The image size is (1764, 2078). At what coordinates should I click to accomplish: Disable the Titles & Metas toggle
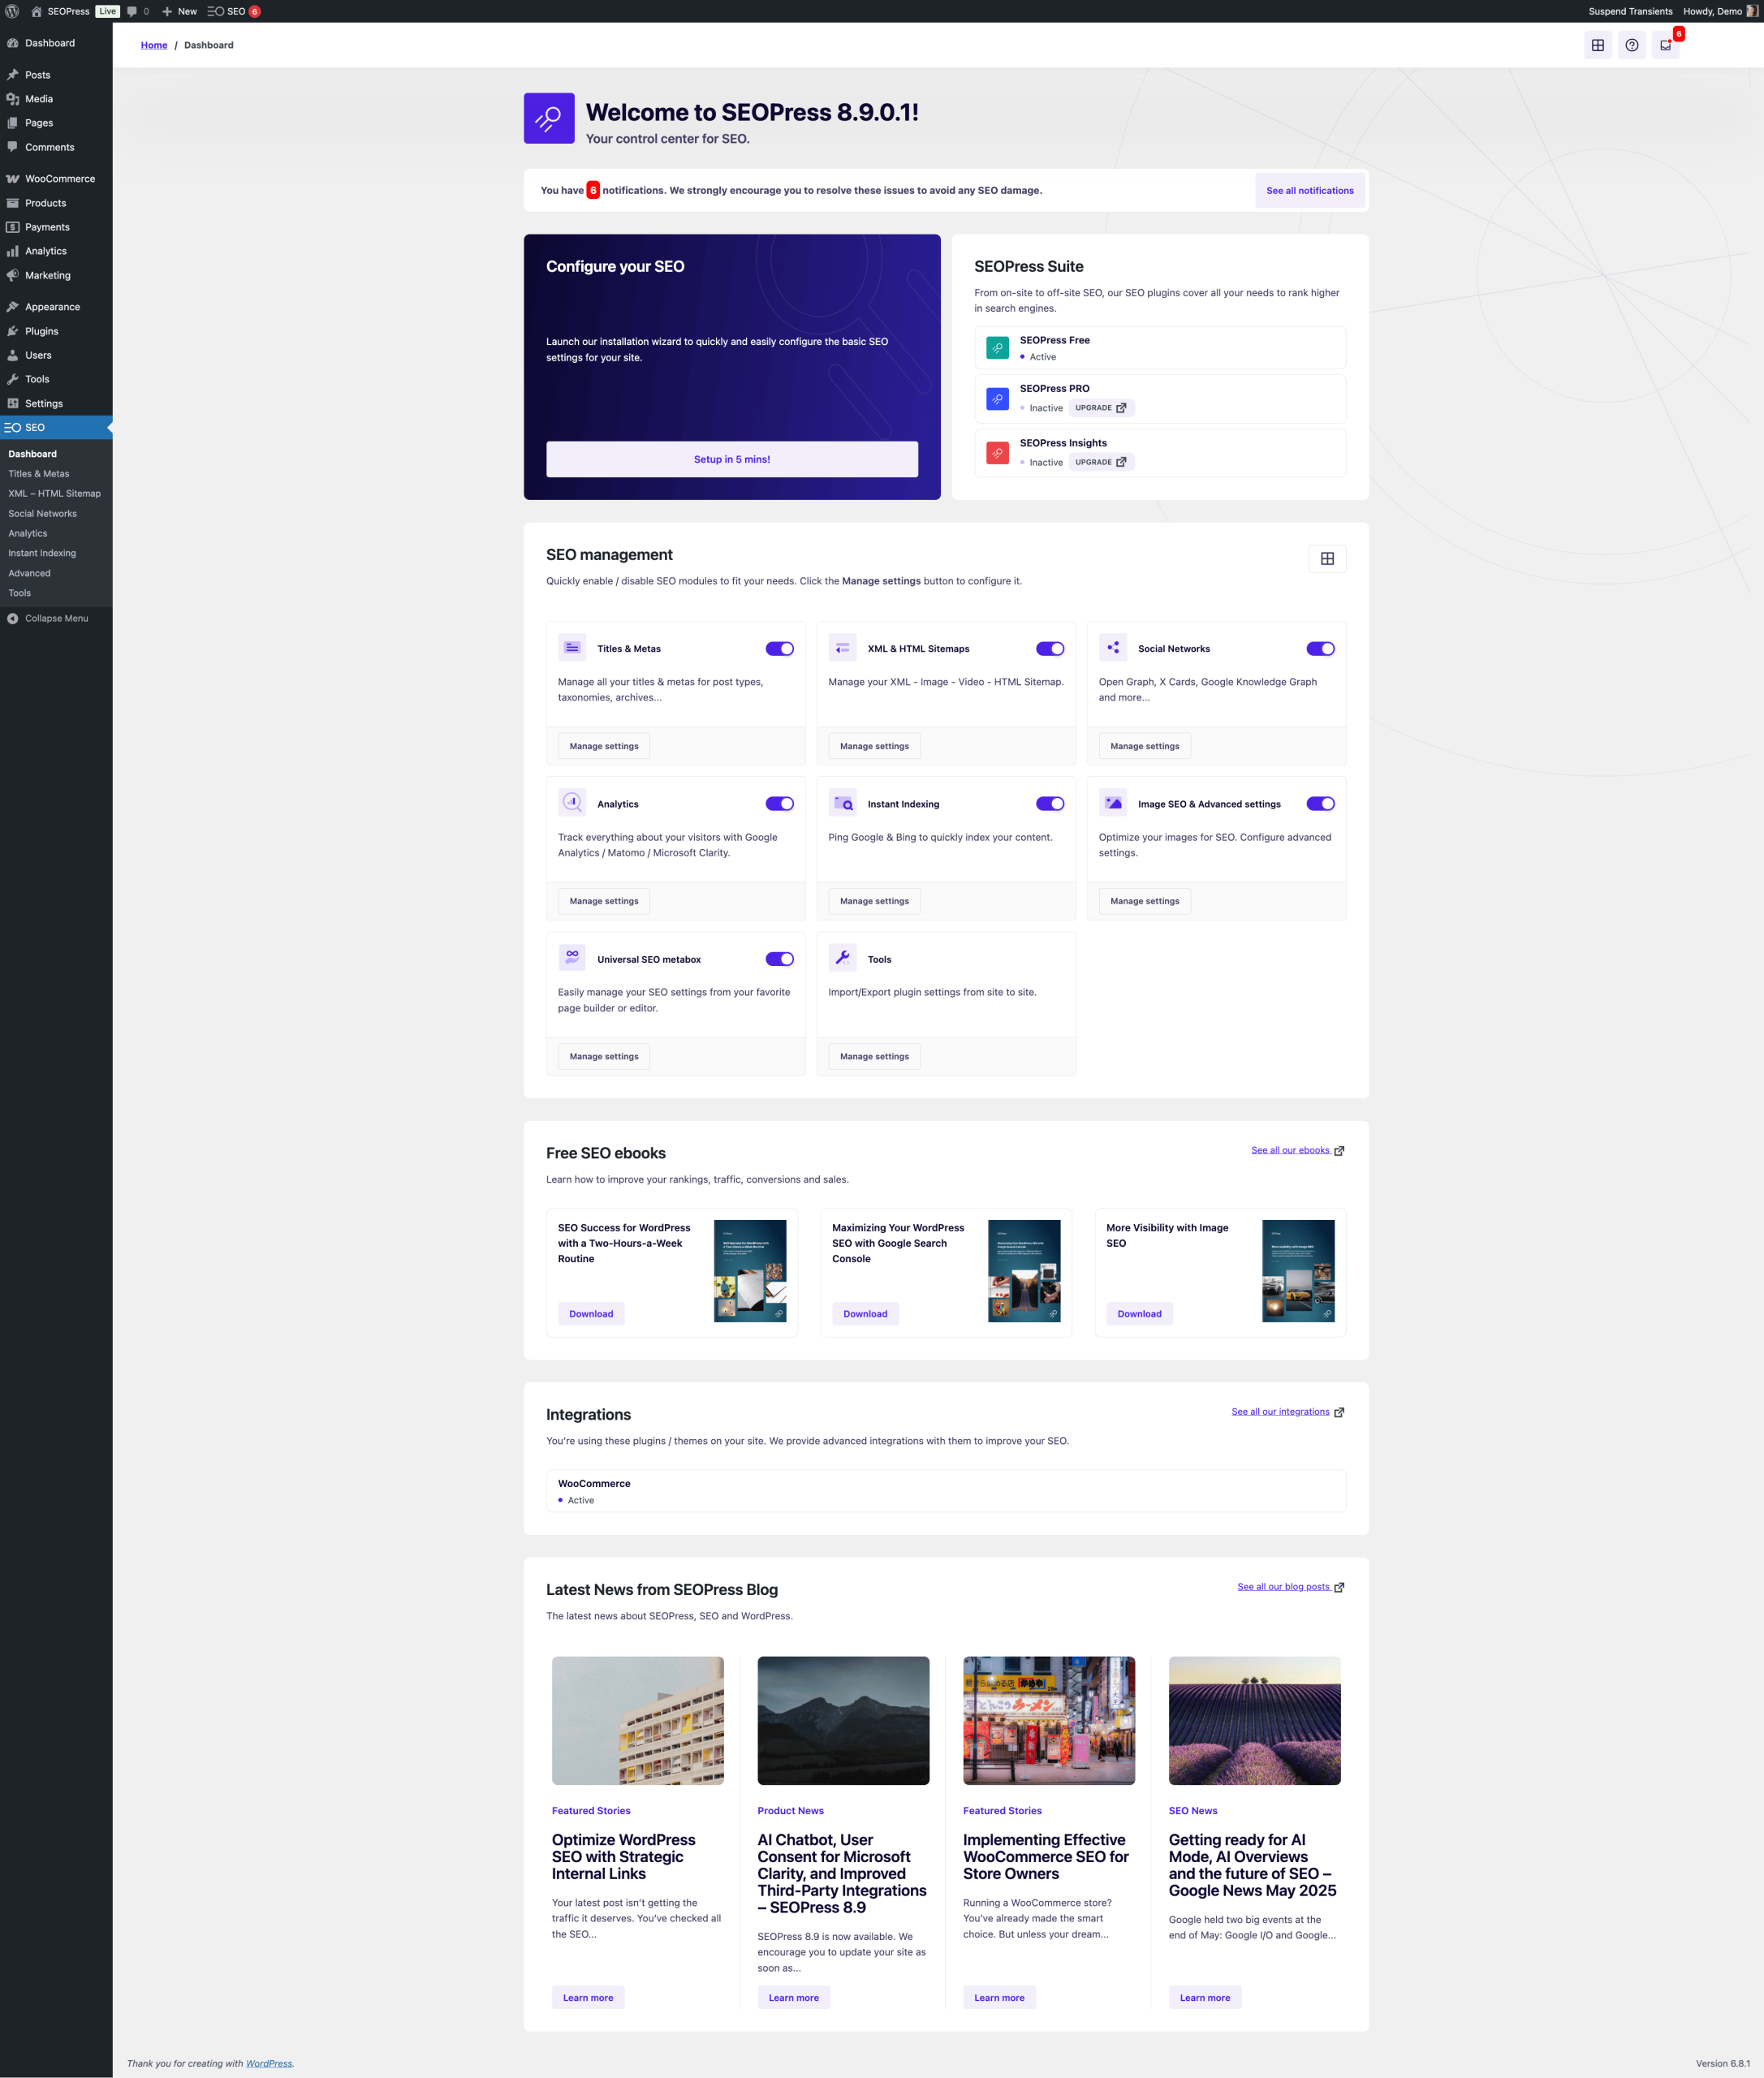[x=779, y=649]
